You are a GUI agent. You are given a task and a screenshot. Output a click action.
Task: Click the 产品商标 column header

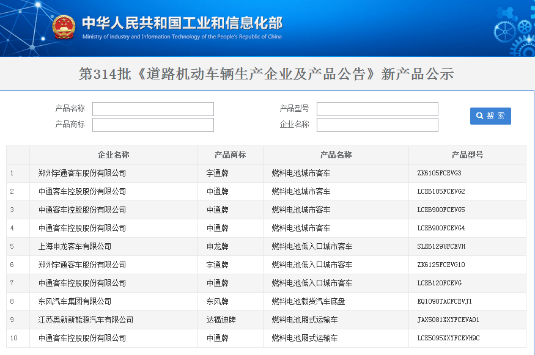[x=230, y=155]
